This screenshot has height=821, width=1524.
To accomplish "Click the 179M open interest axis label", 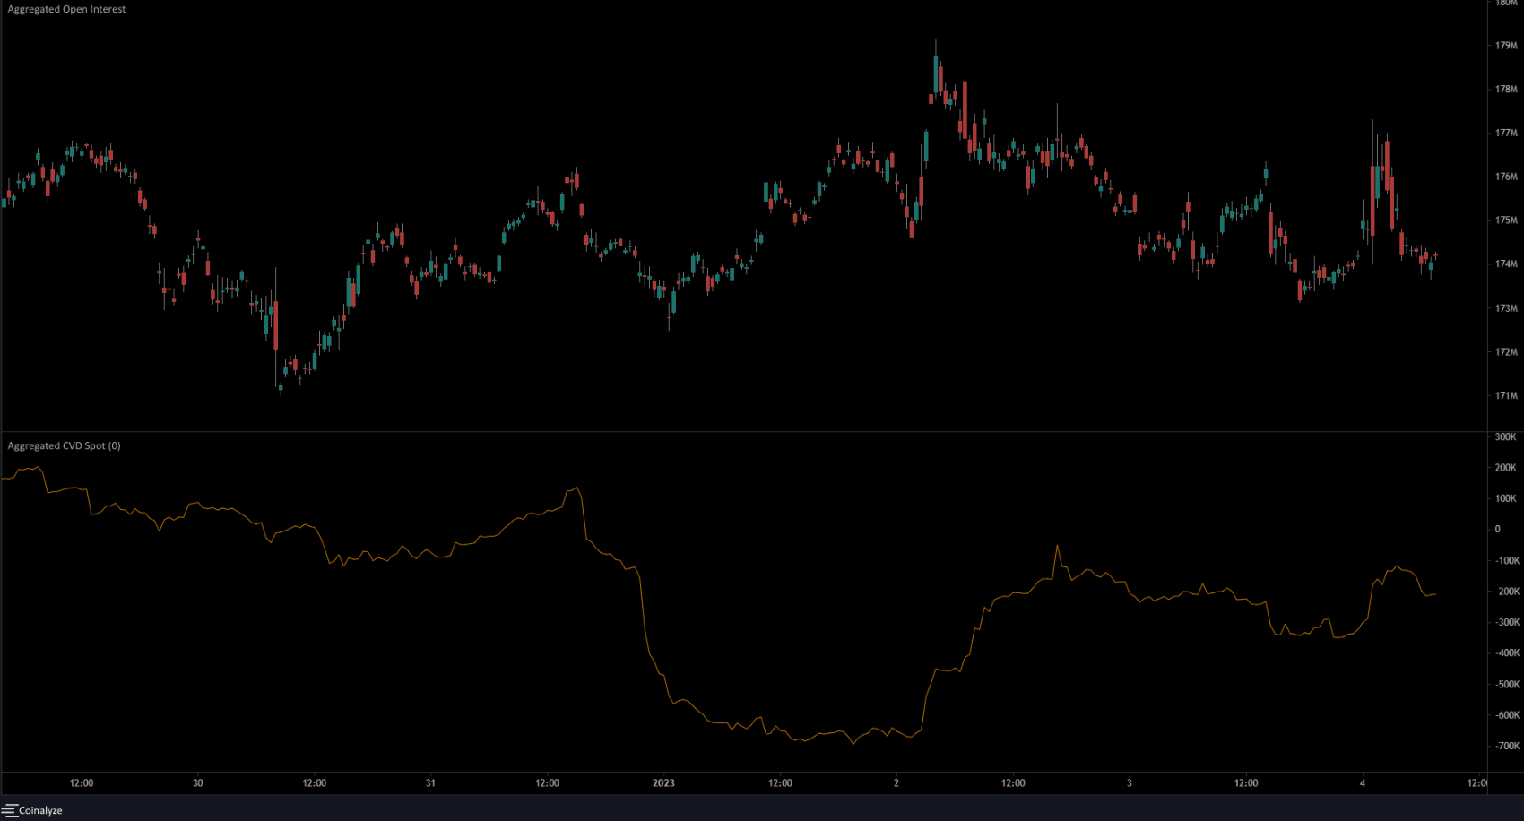I will pos(1506,46).
